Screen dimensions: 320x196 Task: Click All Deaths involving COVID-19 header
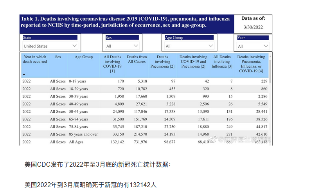click(112, 64)
